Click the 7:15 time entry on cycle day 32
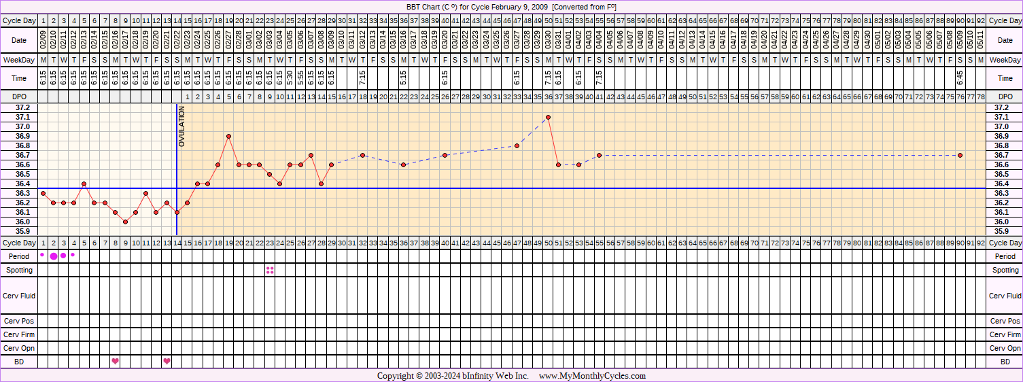This screenshot has height=382, width=1023. (x=362, y=78)
